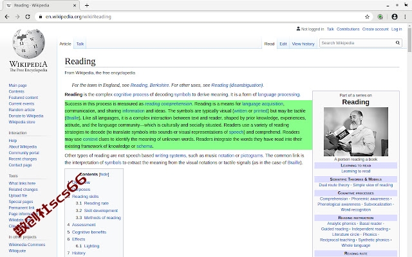Open the Contributions link at top
Screen dimensions: 412x257
[348, 29]
